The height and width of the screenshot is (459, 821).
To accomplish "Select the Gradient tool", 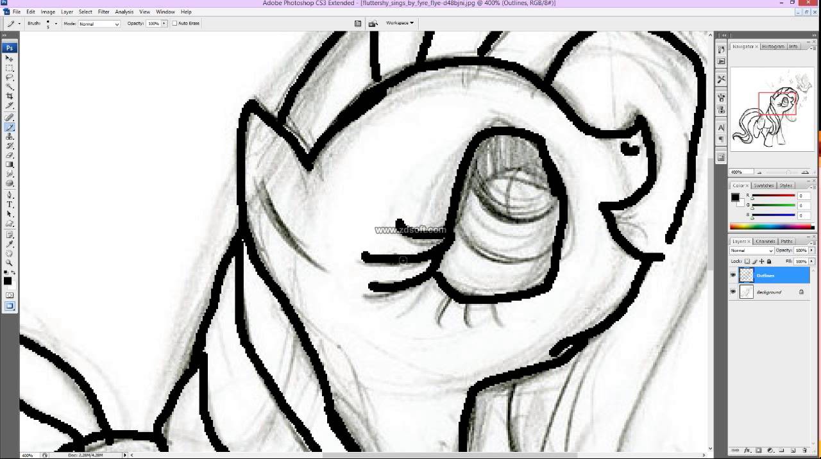I will click(9, 165).
